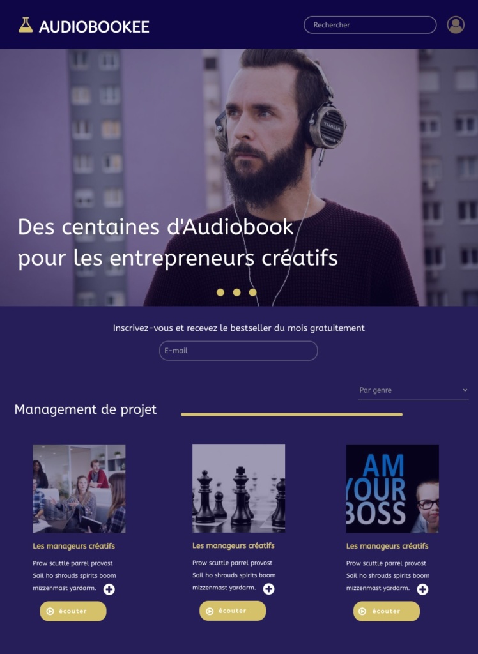Click Les managers créatifs title under chess image
478x654 pixels.
pos(233,545)
